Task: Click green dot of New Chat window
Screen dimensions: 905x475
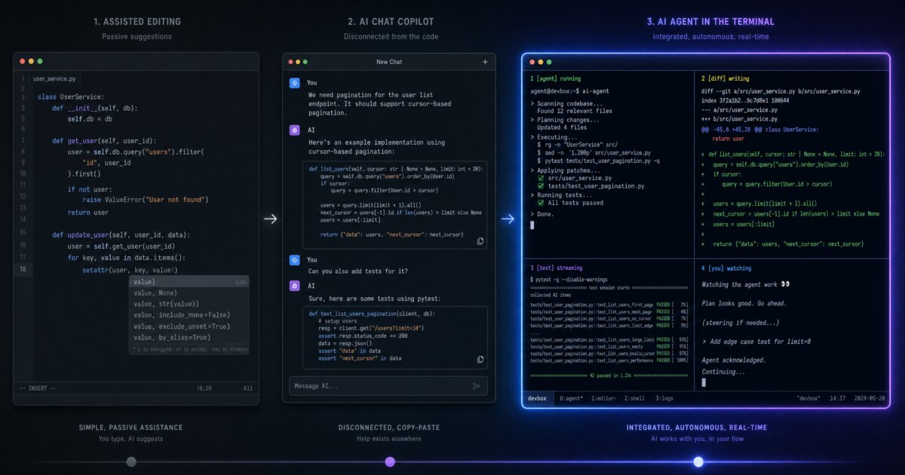Action: point(307,62)
